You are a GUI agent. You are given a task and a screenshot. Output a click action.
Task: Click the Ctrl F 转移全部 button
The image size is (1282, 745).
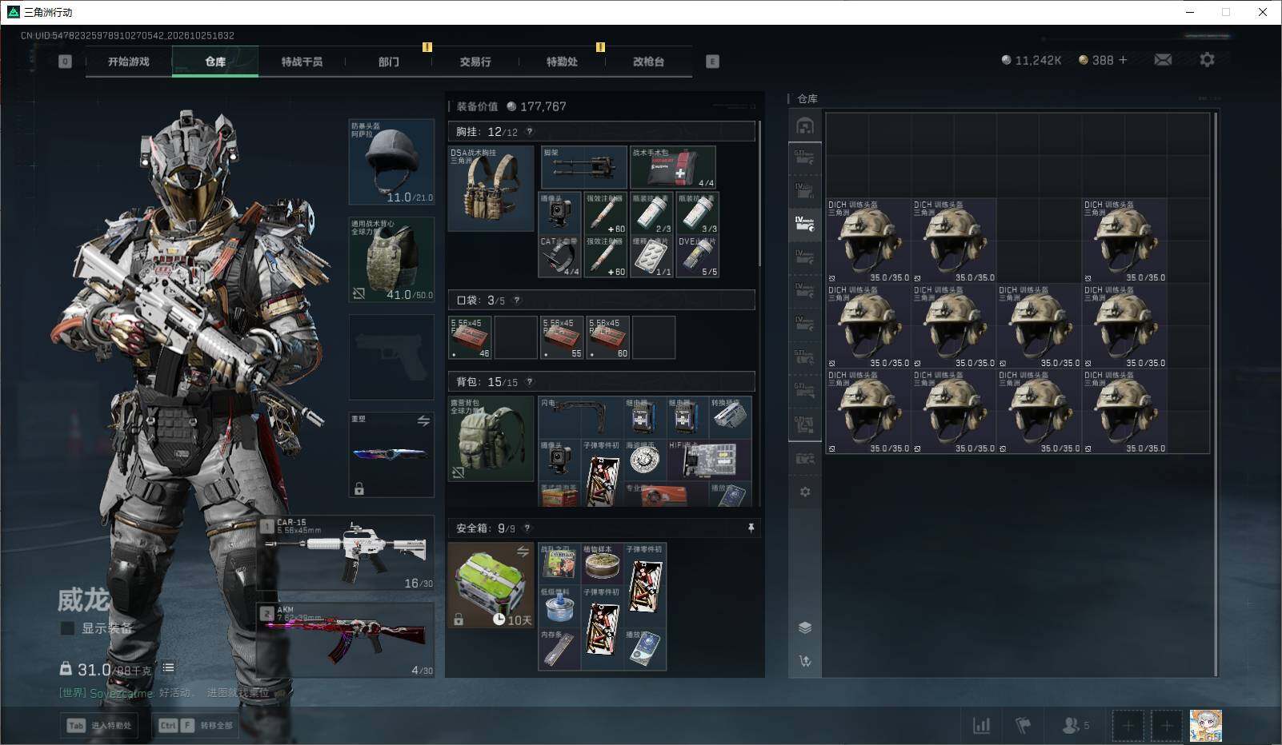coord(195,726)
